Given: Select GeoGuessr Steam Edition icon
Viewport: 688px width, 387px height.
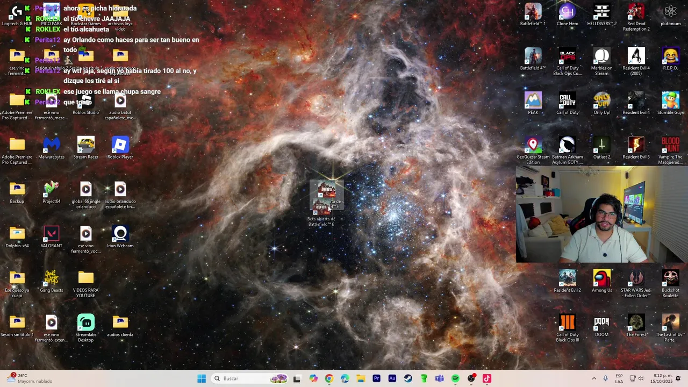Looking at the screenshot, I should tap(533, 150).
